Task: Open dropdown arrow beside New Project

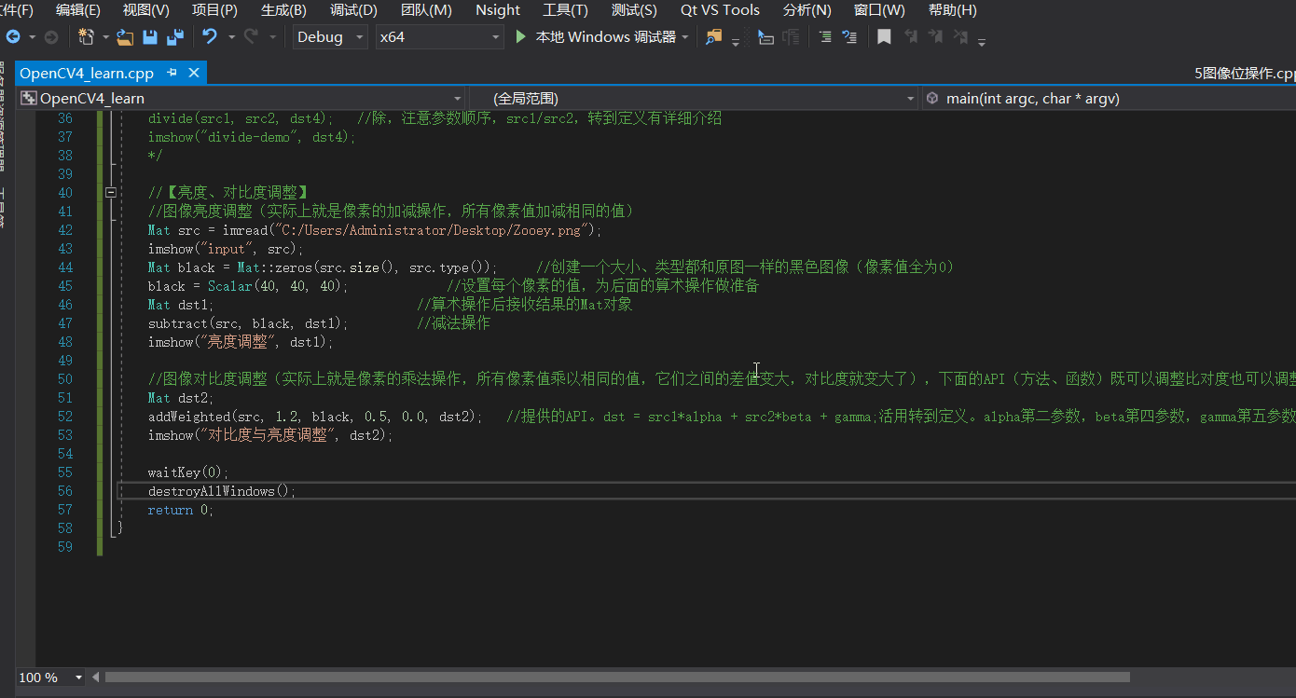Action: [x=105, y=37]
